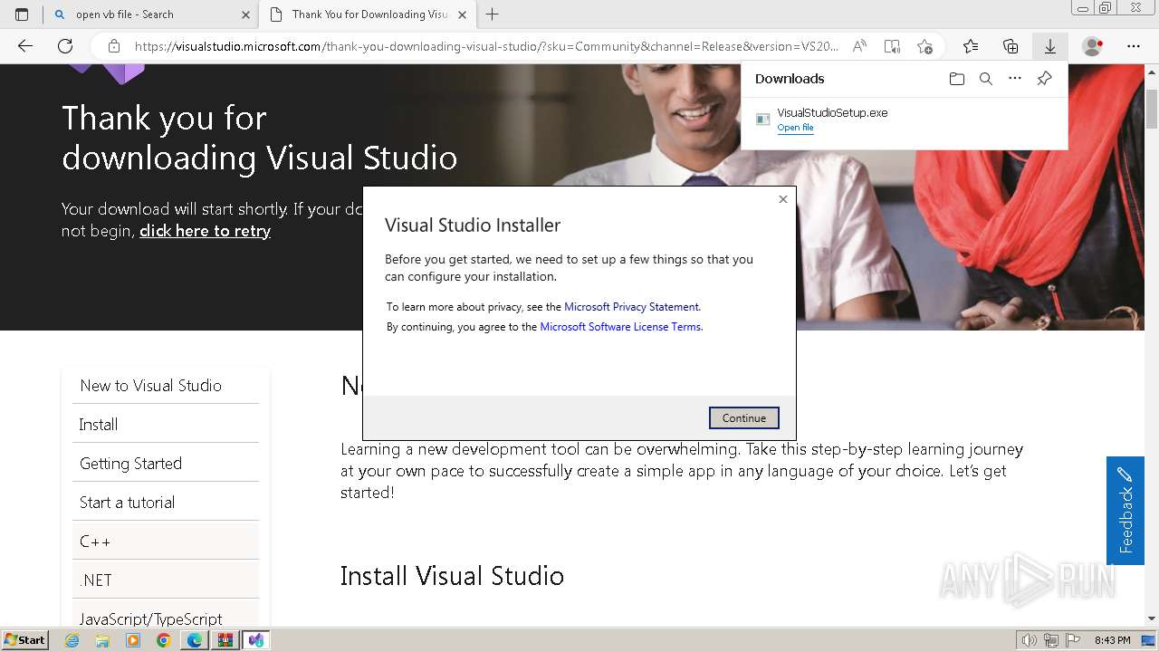The height and width of the screenshot is (652, 1159).
Task: Click the browser Back arrow
Action: (25, 46)
